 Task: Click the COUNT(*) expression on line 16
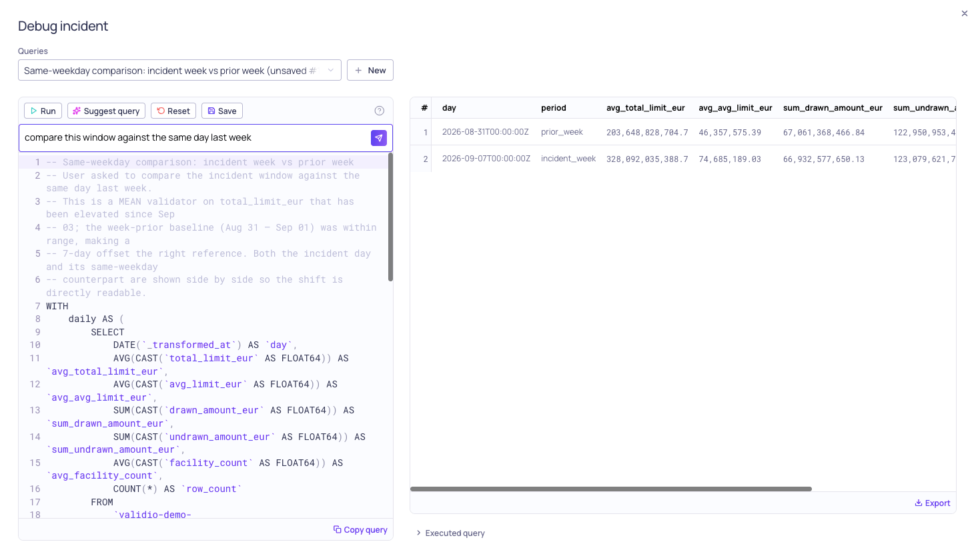(135, 489)
